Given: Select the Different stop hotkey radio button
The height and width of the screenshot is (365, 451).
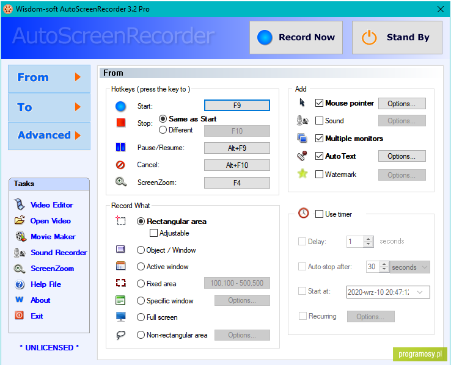Looking at the screenshot, I should [x=163, y=130].
